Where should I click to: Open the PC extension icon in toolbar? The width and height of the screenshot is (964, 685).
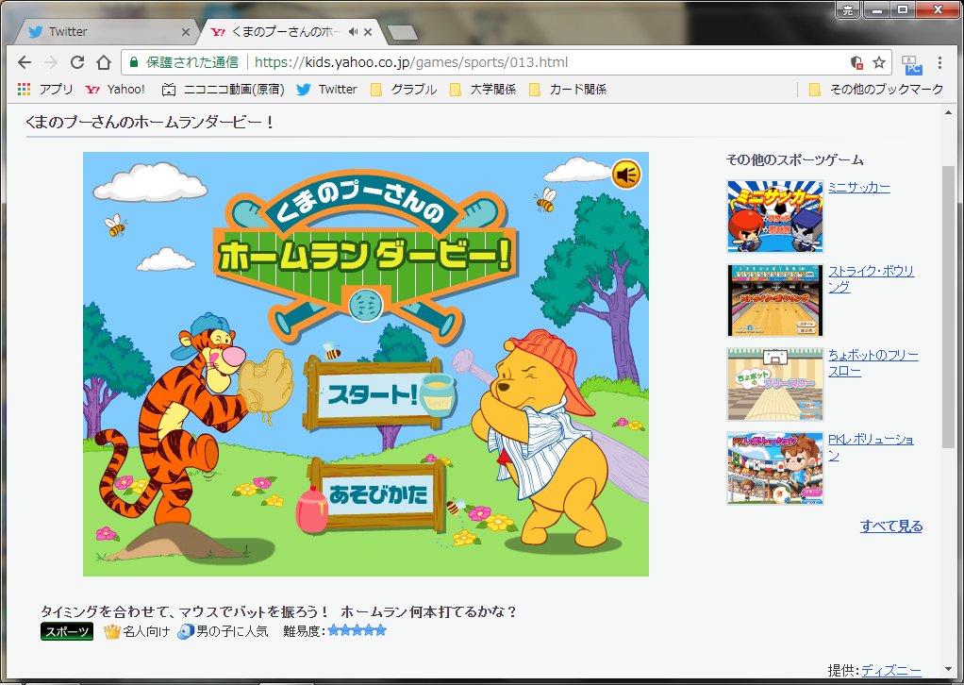[911, 64]
